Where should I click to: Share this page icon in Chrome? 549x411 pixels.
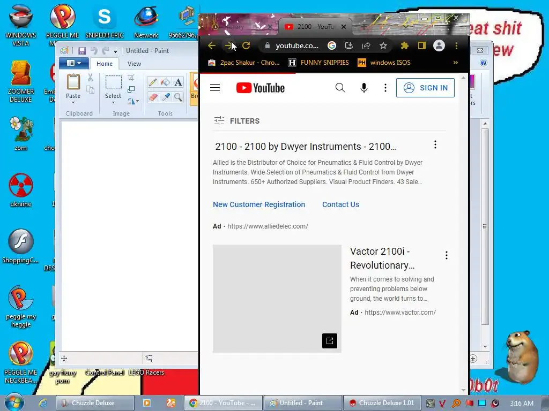coord(366,45)
